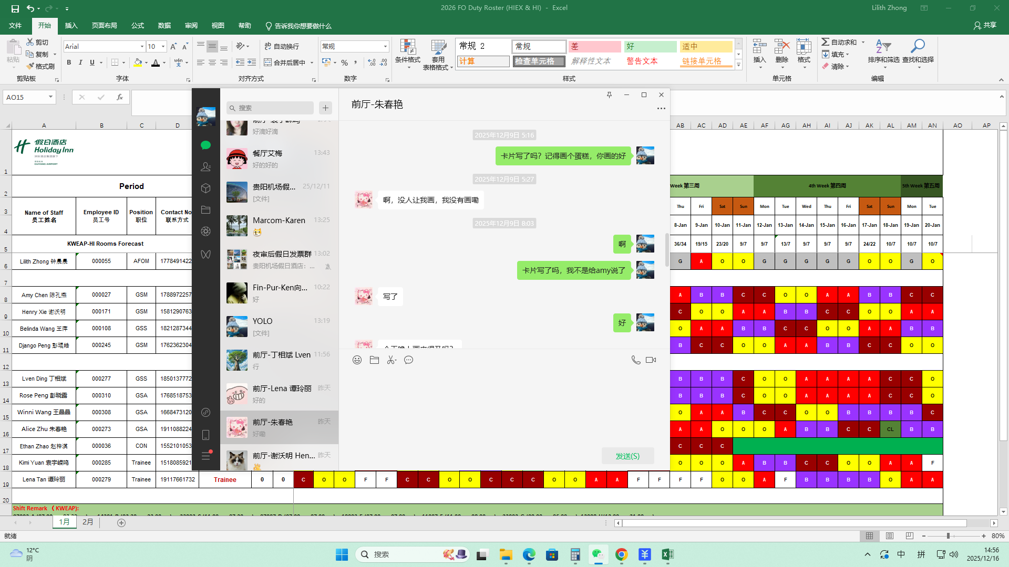Open the Arial font name dropdown
The image size is (1009, 567).
coord(142,47)
